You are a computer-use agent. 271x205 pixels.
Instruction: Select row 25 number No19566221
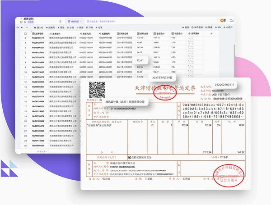click(38, 146)
